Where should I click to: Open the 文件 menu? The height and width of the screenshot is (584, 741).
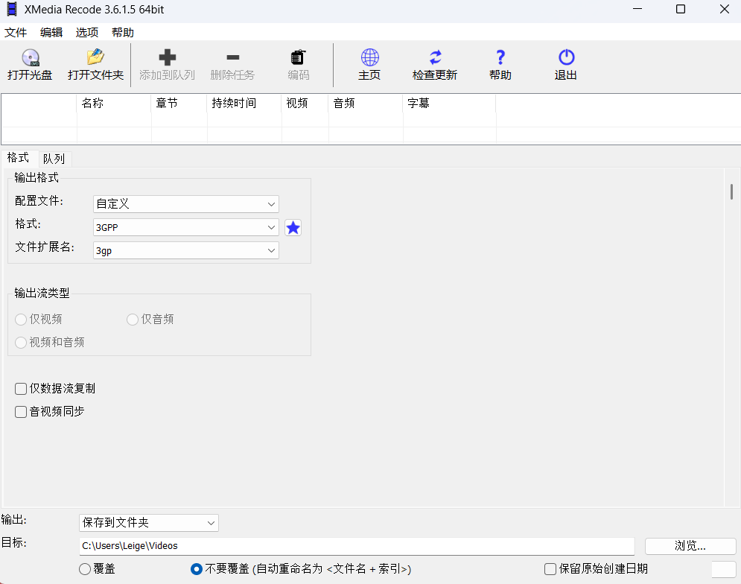click(x=16, y=33)
